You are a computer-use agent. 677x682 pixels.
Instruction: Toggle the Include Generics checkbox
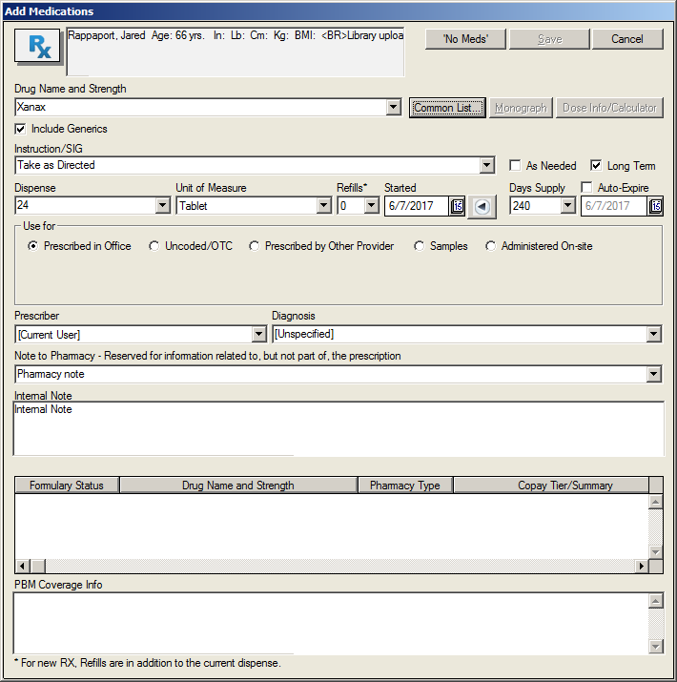(x=21, y=129)
